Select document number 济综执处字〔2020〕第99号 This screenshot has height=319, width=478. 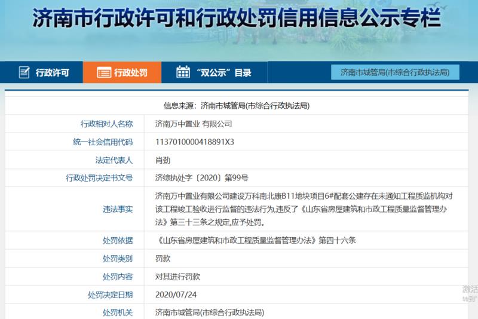pos(201,178)
